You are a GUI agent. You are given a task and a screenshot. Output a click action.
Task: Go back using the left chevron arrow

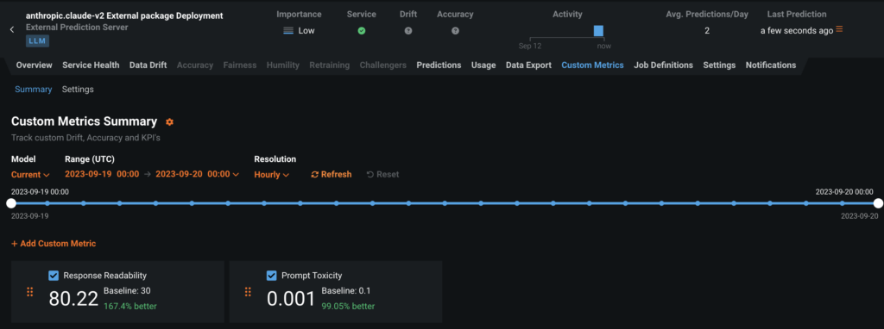(x=12, y=30)
